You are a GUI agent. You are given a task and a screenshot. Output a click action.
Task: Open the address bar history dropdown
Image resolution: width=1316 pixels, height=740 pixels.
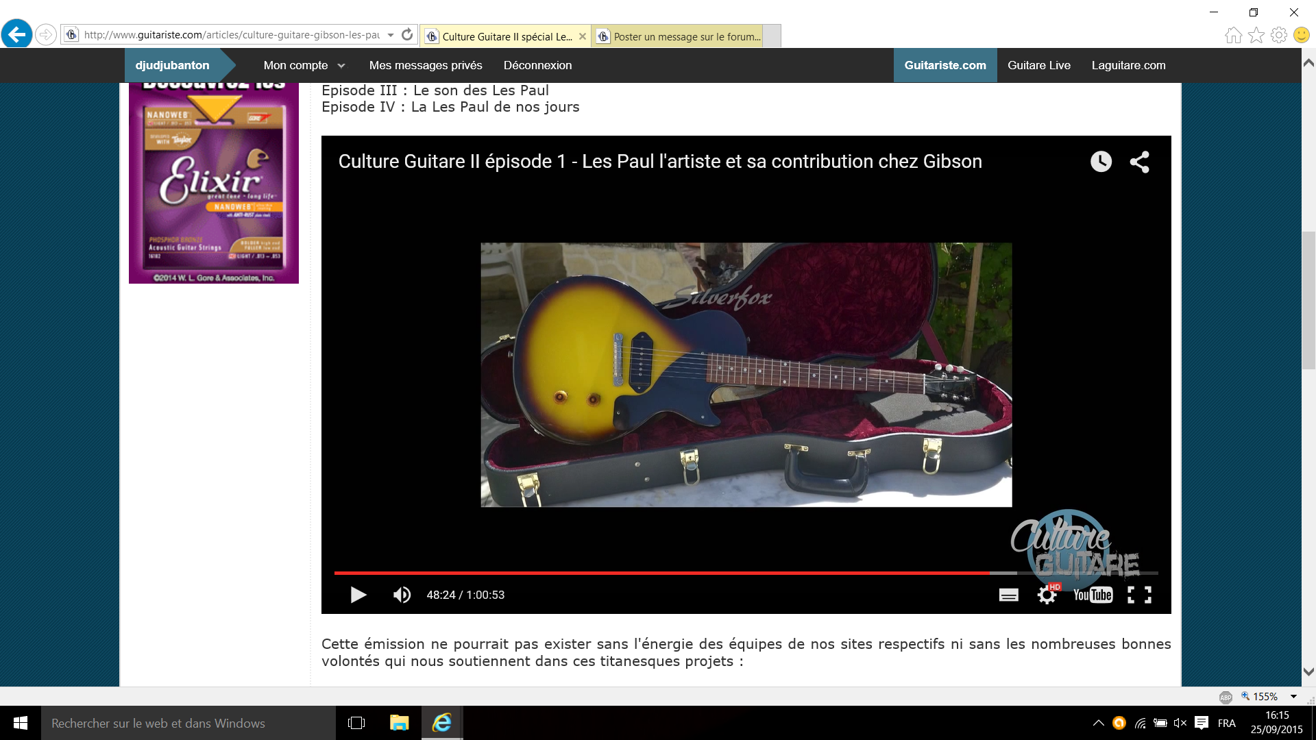[x=391, y=34]
